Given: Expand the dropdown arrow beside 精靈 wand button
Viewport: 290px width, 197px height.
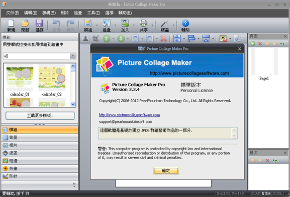Looking at the screenshot, I should coord(173,25).
